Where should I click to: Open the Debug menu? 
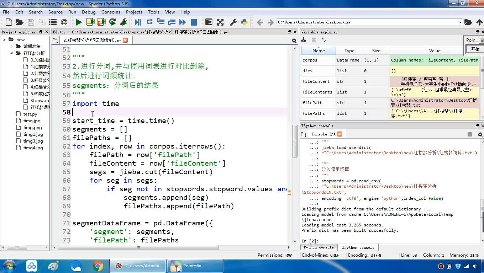[89, 12]
